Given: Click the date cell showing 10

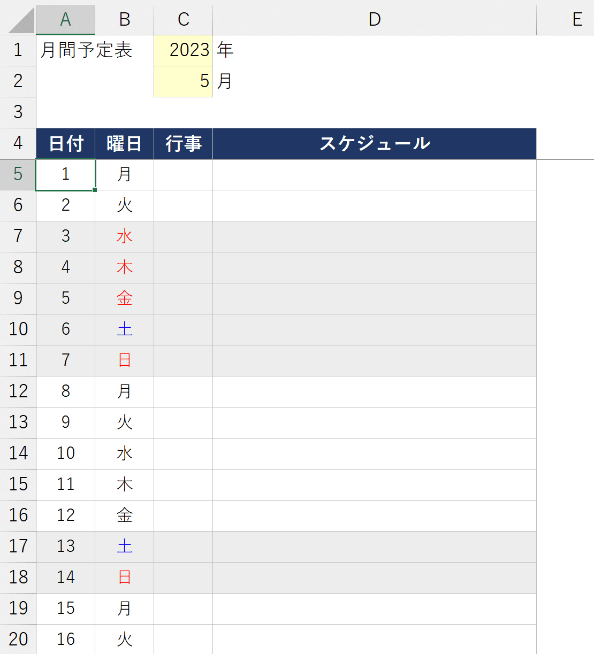Looking at the screenshot, I should click(x=65, y=453).
